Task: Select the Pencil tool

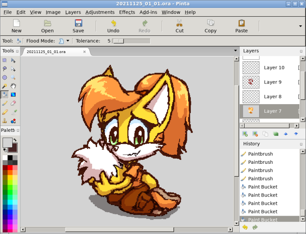Action: click(5, 112)
